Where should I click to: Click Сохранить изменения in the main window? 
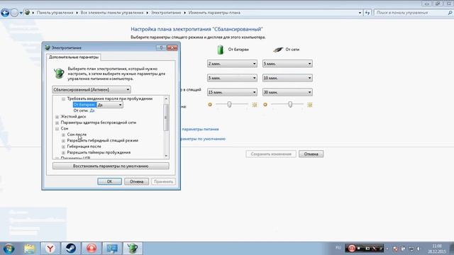point(271,154)
